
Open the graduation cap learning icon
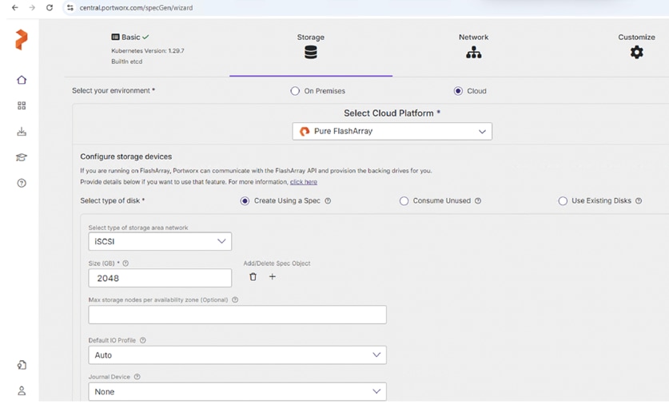[x=22, y=157]
